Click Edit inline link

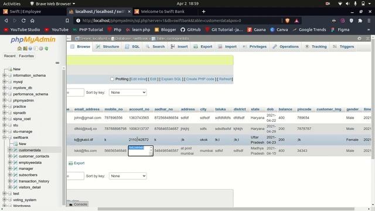(138, 79)
